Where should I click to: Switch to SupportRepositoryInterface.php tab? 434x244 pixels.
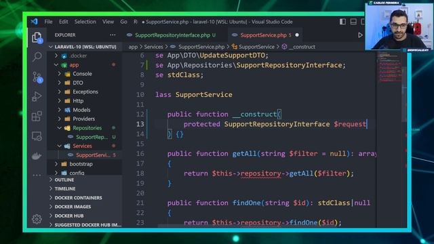pyautogui.click(x=172, y=35)
